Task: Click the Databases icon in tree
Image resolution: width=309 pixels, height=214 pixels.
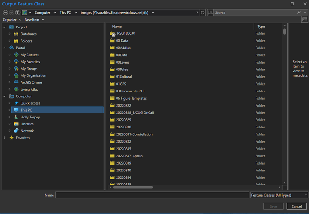Action: (16, 34)
